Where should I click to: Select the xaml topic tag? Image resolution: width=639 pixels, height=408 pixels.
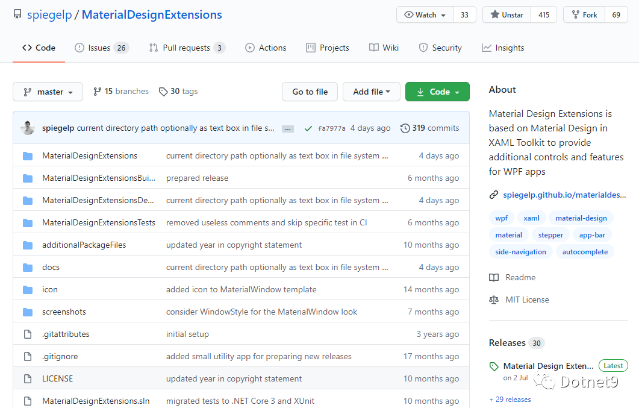click(x=531, y=218)
